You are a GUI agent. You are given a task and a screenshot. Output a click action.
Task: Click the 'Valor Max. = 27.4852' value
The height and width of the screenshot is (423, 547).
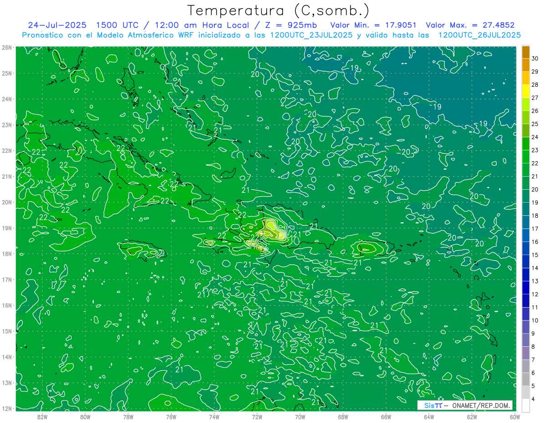click(470, 25)
